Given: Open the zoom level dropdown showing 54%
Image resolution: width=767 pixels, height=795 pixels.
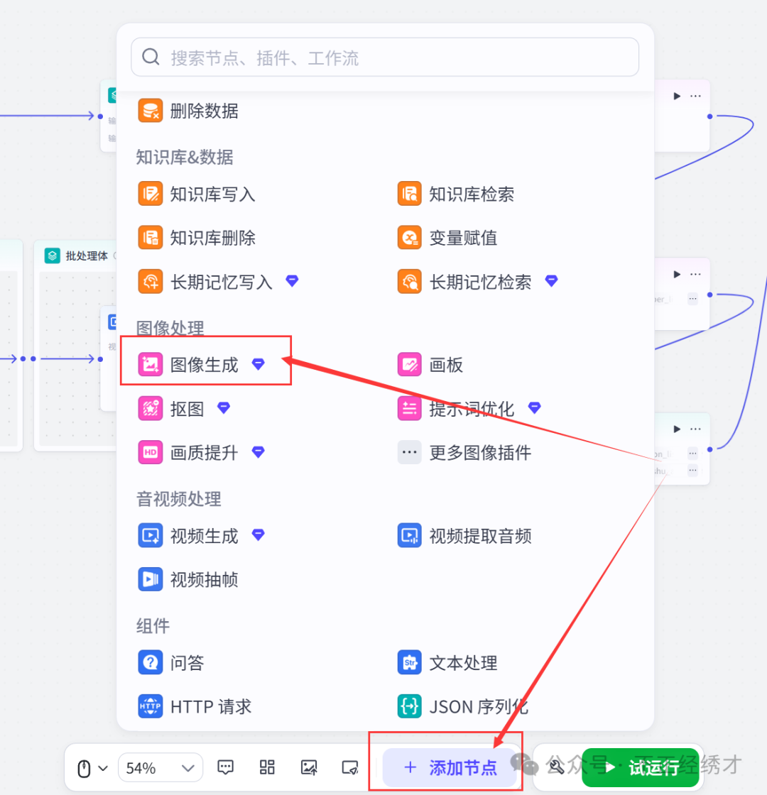Looking at the screenshot, I should (160, 767).
